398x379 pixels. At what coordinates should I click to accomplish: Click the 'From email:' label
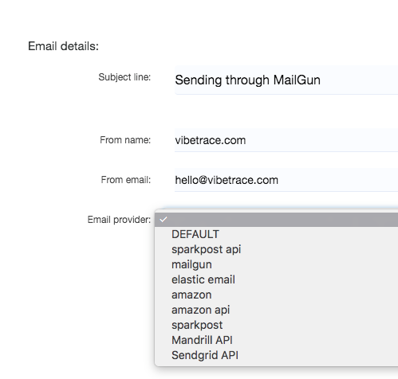point(126,180)
